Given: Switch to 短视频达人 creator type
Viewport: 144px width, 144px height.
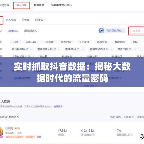Looking at the screenshot, I should click(31, 31).
